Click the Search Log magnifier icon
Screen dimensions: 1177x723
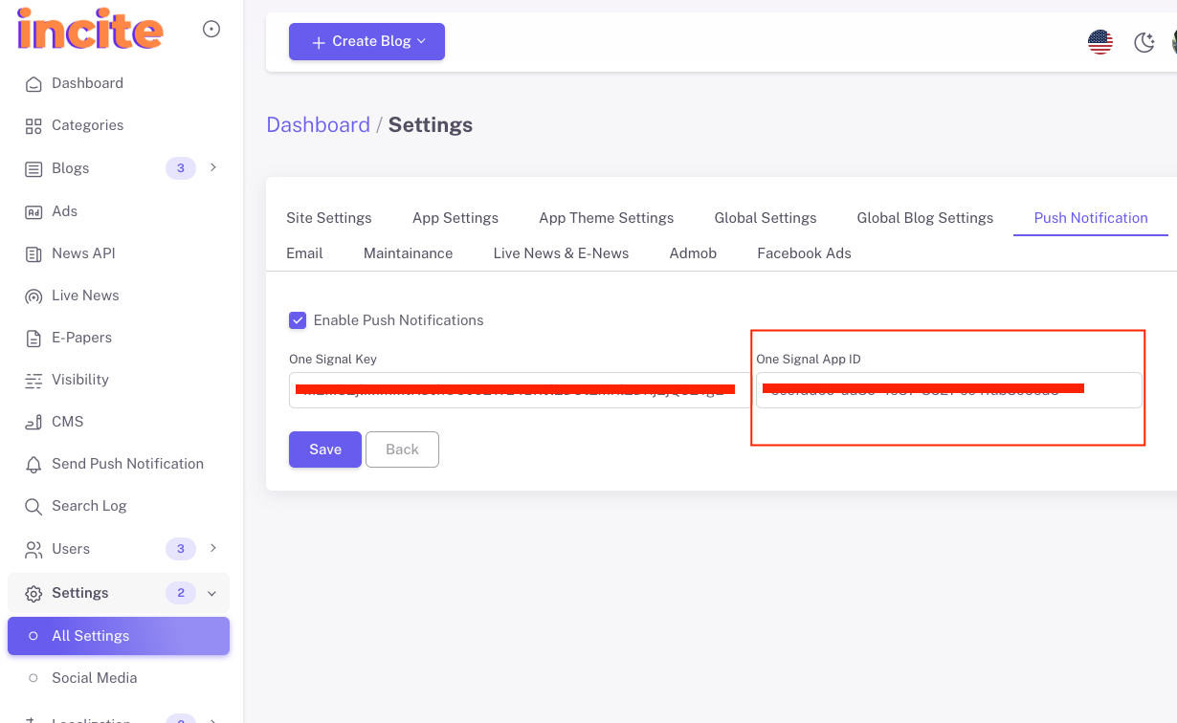pyautogui.click(x=33, y=507)
